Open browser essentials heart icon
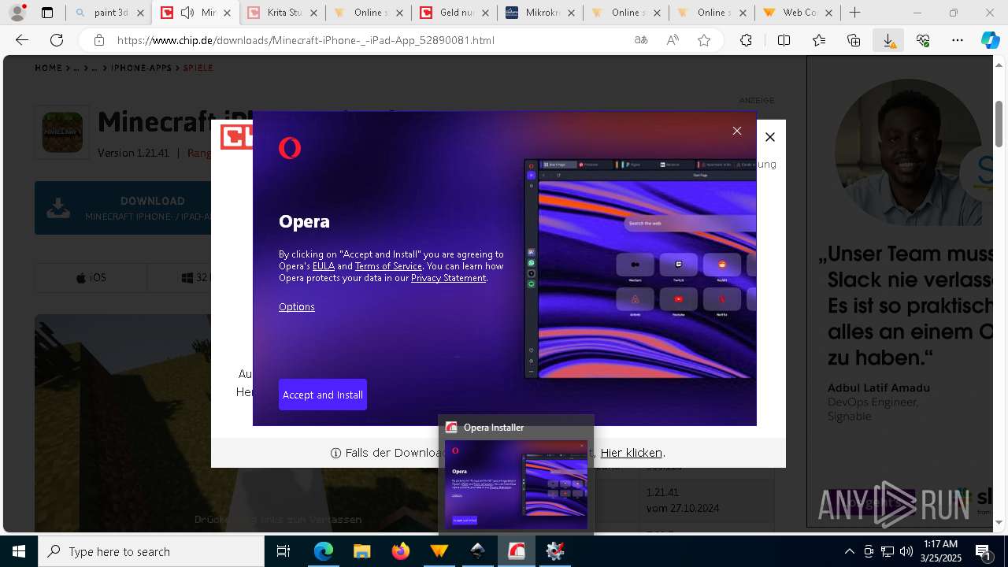The image size is (1008, 567). 923,40
